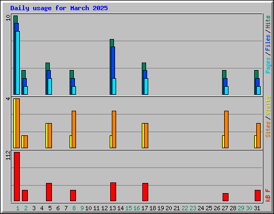274x214 pixels.
Task: Click the yellow Visits bar for day 17
Action: tap(143, 135)
